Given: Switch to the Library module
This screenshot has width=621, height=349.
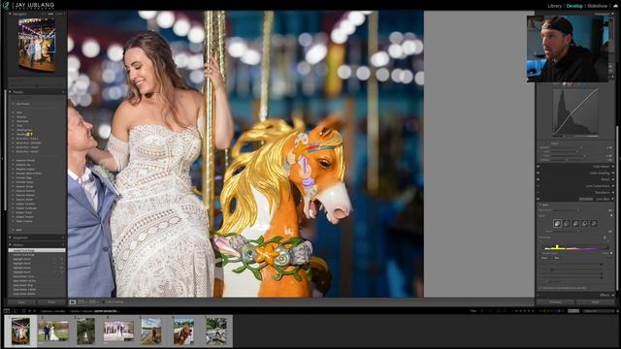Looking at the screenshot, I should click(x=554, y=6).
